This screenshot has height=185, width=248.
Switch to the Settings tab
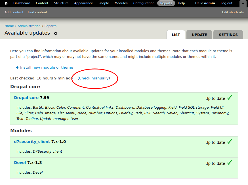(x=228, y=35)
